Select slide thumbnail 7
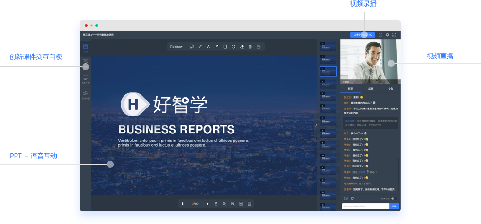Screen dimensions: 481x224 (x=328, y=121)
